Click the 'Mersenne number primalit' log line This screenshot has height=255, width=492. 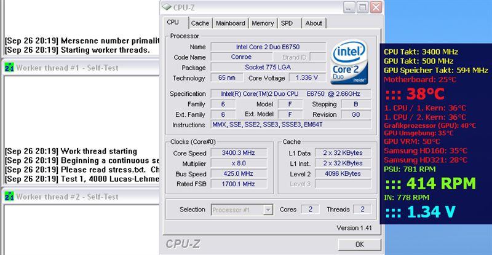tap(82, 41)
